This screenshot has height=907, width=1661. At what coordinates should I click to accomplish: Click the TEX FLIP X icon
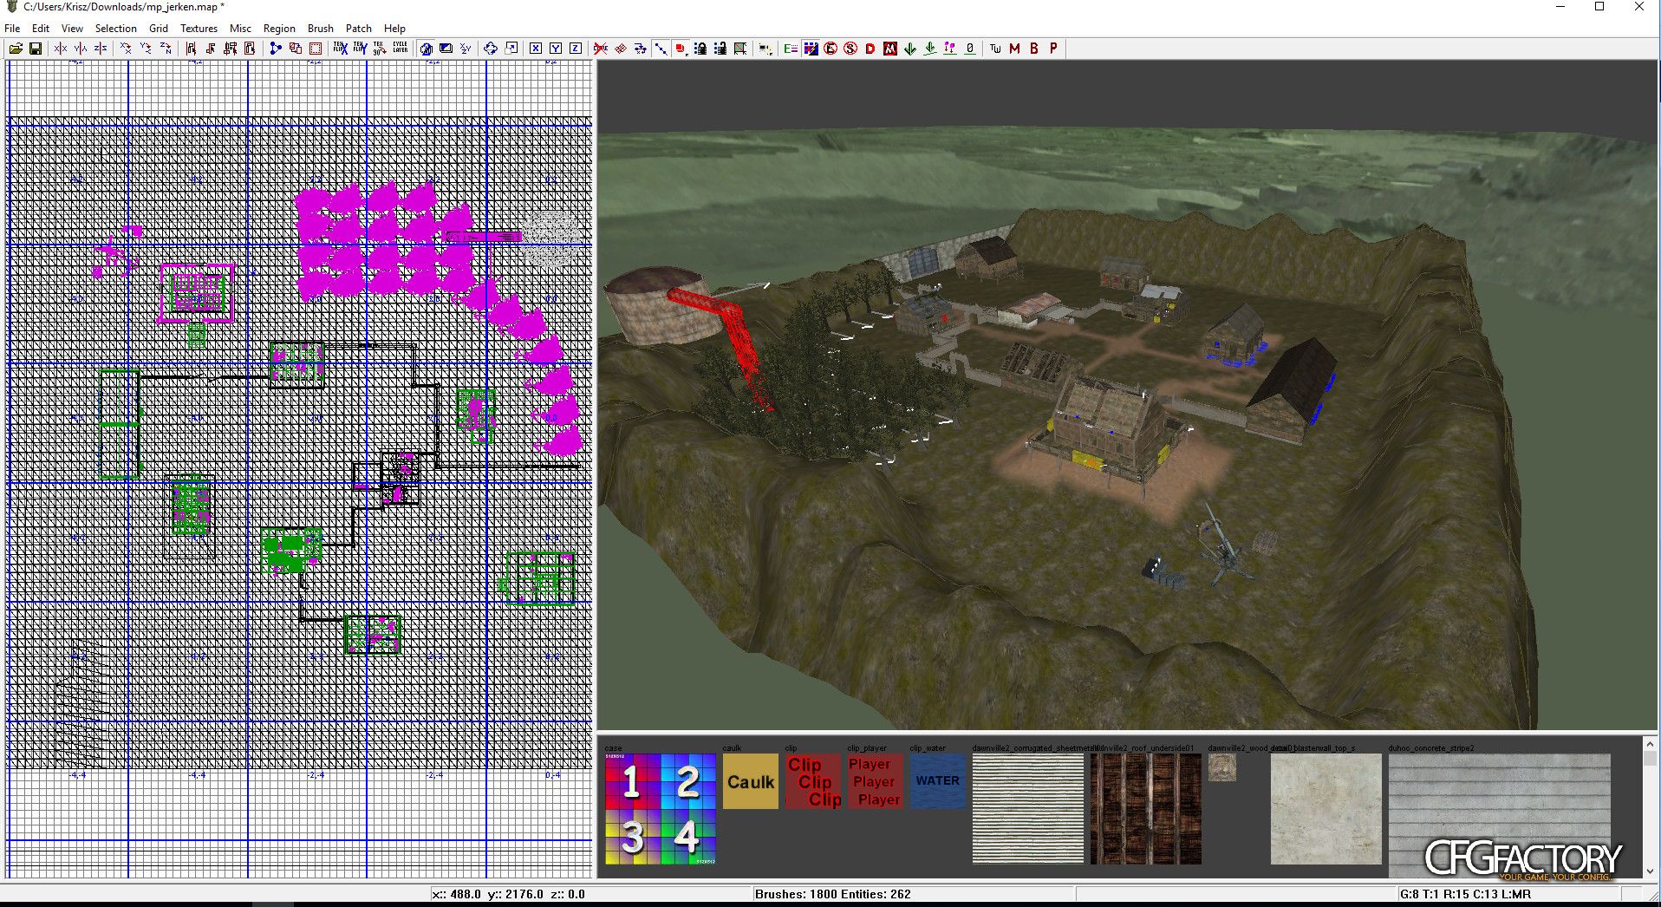coord(341,49)
